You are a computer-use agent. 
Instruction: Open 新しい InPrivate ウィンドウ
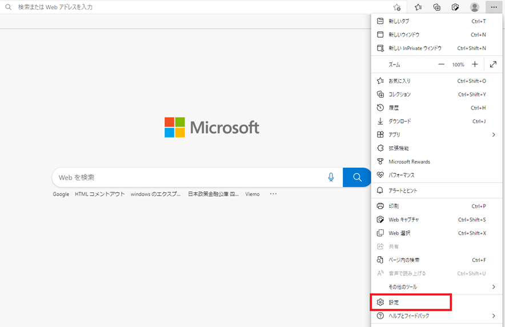436,49
